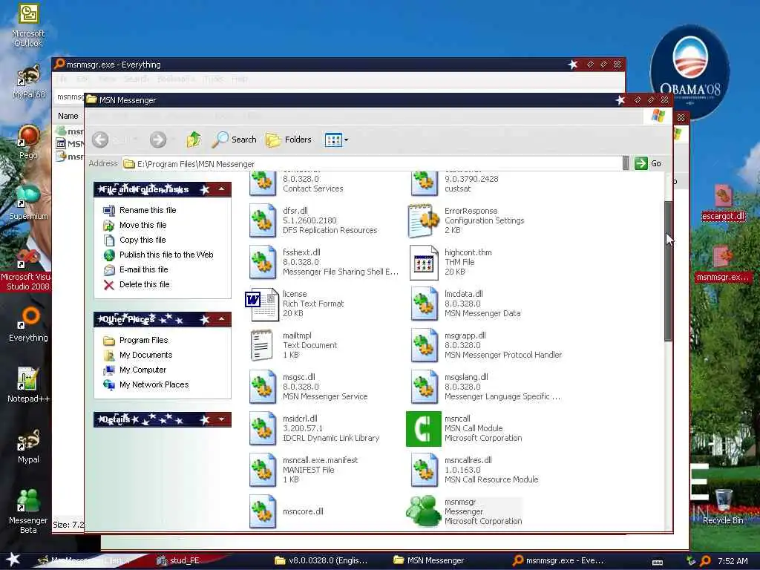
Task: Switch to msnmsgr.exe Everything taskbar button
Action: click(x=558, y=561)
